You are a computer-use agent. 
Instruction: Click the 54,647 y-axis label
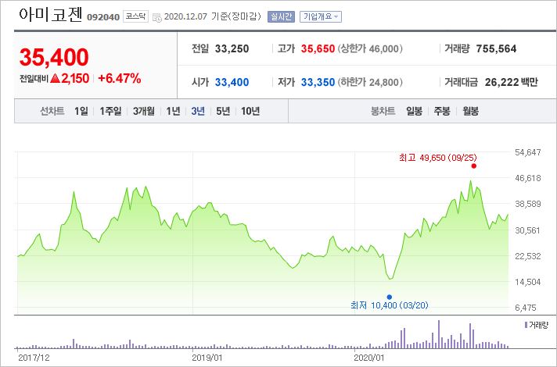click(528, 152)
